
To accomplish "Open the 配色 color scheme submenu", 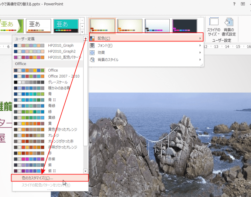I will pyautogui.click(x=146, y=38).
